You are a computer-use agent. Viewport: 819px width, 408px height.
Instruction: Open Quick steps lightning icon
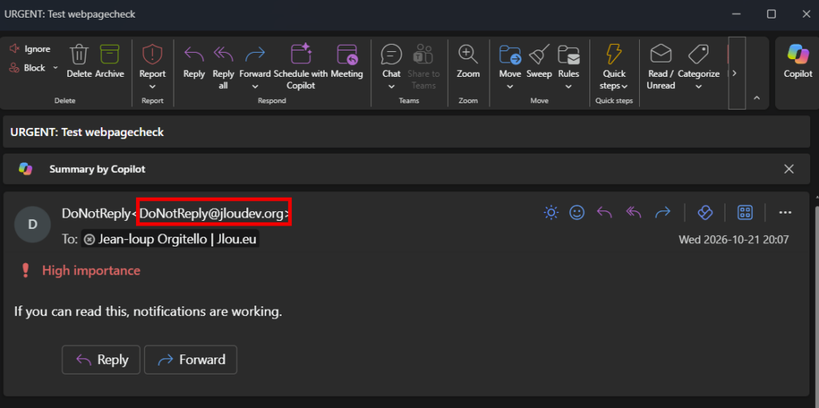(613, 54)
